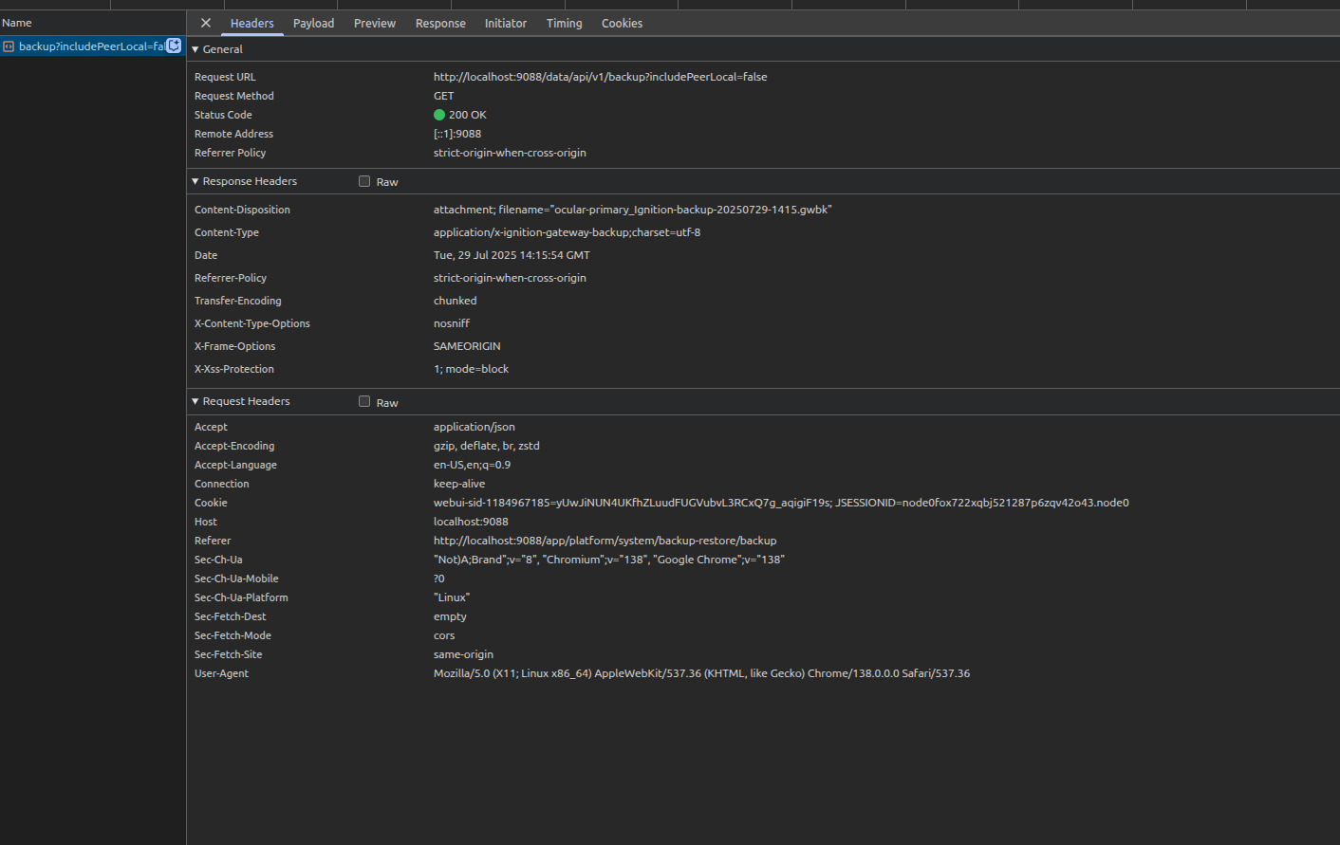Collapse the Request Headers section
This screenshot has width=1340, height=845.
tap(241, 401)
